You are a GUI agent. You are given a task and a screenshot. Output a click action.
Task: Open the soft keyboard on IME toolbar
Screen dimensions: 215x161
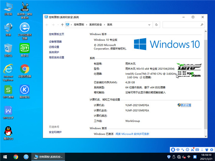coord(197,150)
